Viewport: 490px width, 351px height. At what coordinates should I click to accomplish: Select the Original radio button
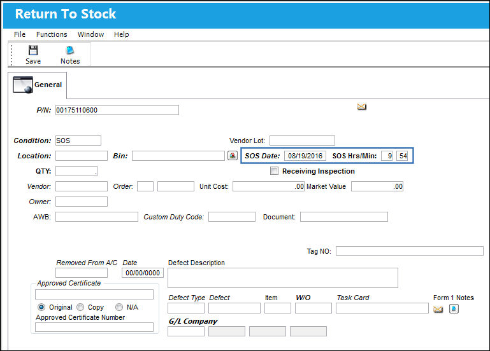tap(41, 307)
